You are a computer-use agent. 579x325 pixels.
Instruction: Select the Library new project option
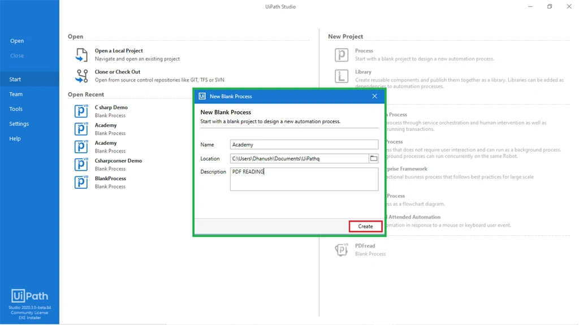(x=364, y=72)
